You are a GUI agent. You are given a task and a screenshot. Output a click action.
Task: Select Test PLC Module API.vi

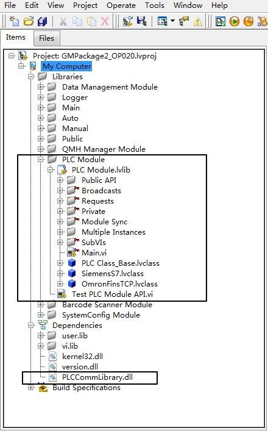[112, 294]
